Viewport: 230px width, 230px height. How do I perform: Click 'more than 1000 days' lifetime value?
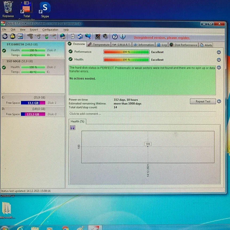[127, 104]
